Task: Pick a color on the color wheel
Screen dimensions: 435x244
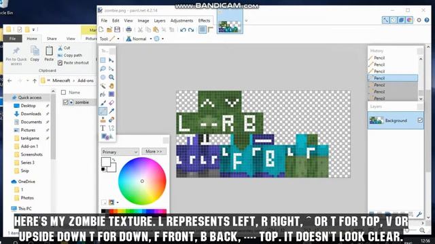Action: coord(142,181)
